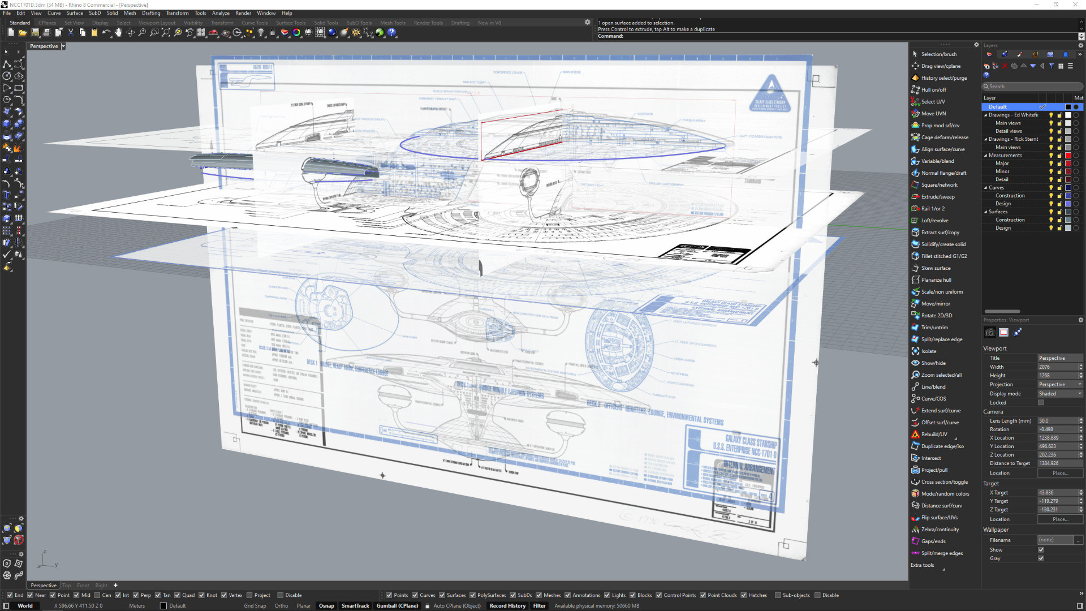Select the Pan hand tool
The height and width of the screenshot is (611, 1086).
(x=118, y=33)
